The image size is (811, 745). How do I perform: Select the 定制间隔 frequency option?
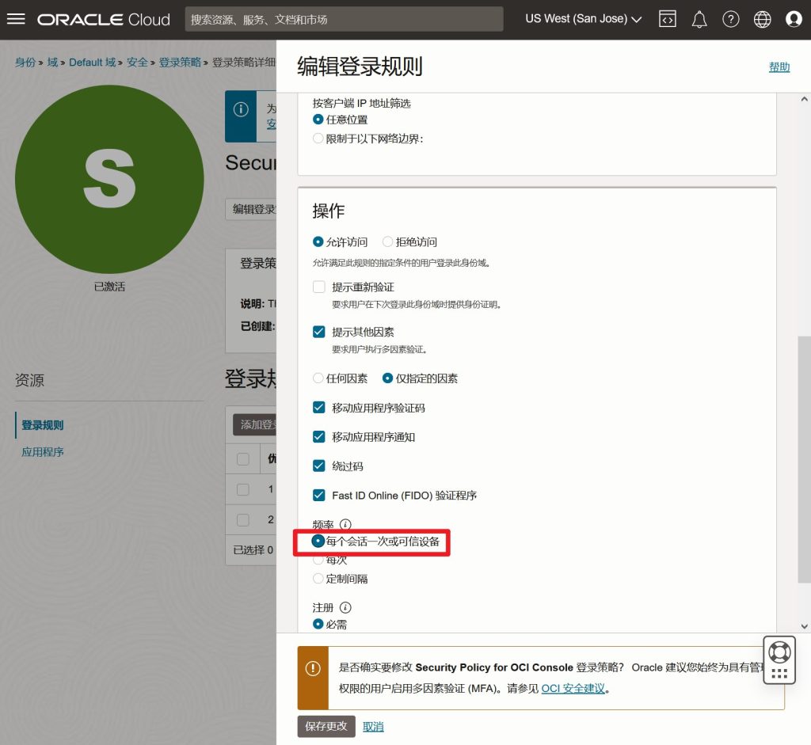pos(318,579)
